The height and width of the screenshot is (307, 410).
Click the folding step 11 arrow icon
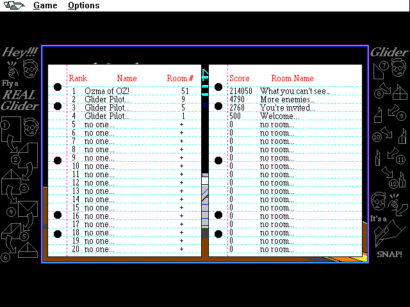[393, 153]
